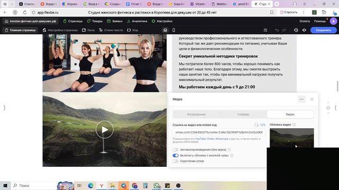Click the Мы работаем каждый день heading
This screenshot has width=339, height=190.
click(x=217, y=87)
